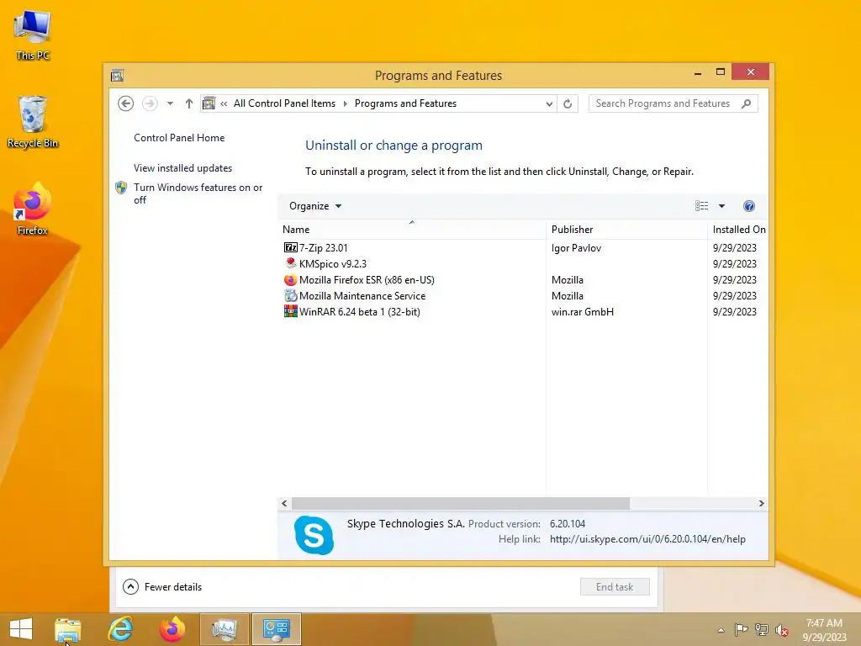Open the Organize dropdown menu
This screenshot has height=646, width=861.
pos(315,206)
